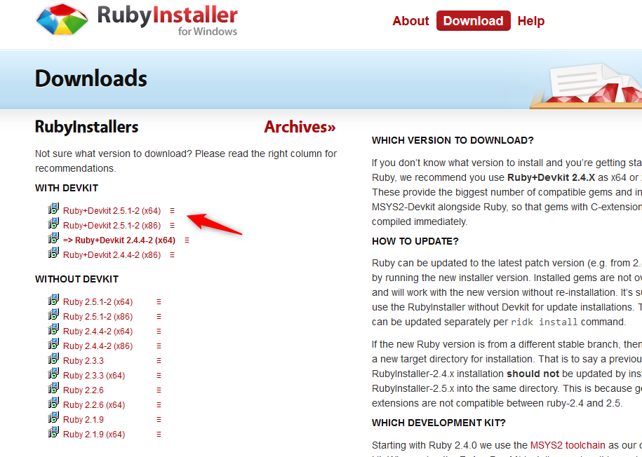
Task: Open the Archives» link
Action: (x=300, y=127)
